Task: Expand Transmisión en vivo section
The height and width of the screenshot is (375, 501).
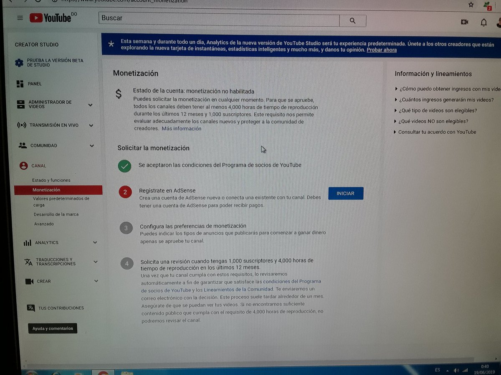Action: pyautogui.click(x=91, y=125)
